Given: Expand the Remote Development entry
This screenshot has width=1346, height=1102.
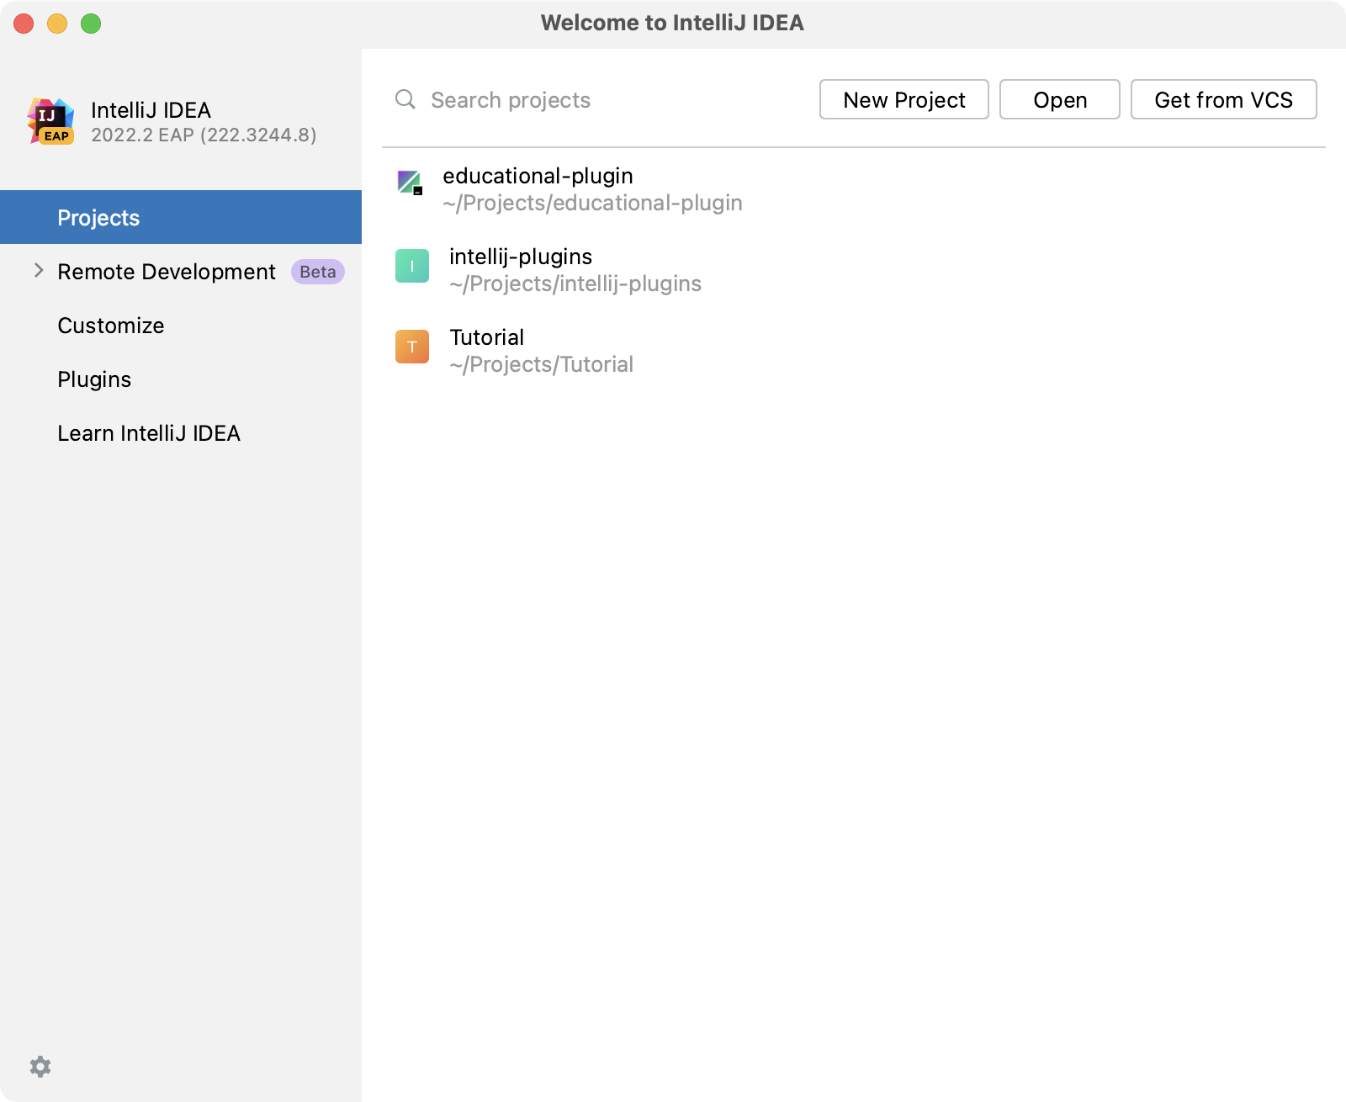Looking at the screenshot, I should [37, 270].
